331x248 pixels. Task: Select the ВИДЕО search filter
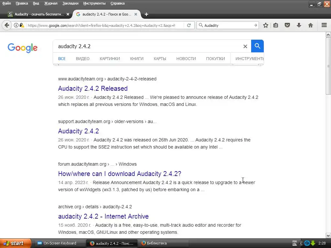(82, 59)
